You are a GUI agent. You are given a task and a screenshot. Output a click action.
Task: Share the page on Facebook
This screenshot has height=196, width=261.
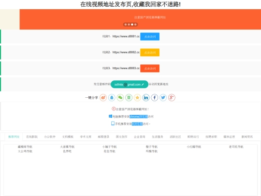[x=155, y=97]
